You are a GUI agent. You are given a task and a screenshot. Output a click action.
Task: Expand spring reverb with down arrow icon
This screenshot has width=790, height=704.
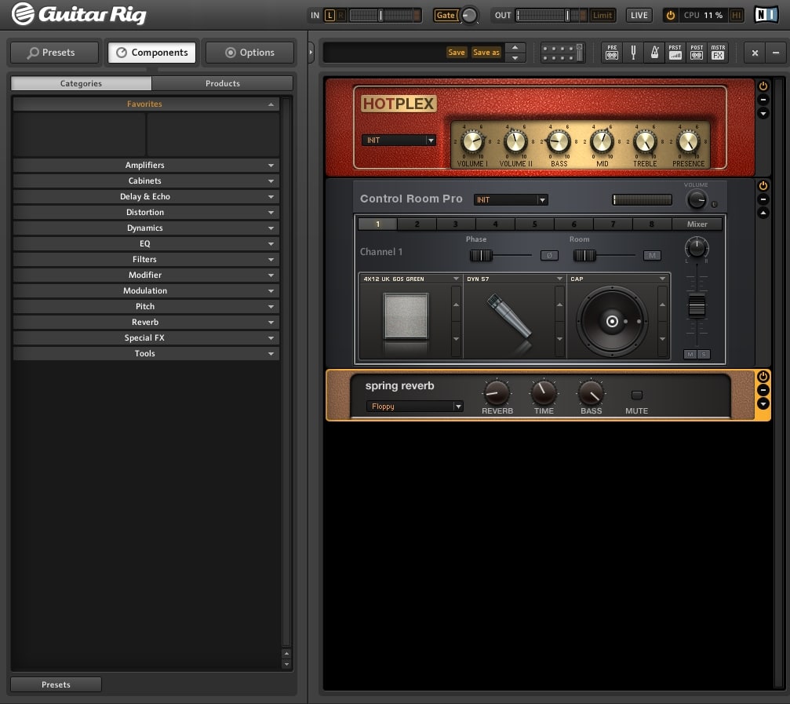pyautogui.click(x=763, y=403)
